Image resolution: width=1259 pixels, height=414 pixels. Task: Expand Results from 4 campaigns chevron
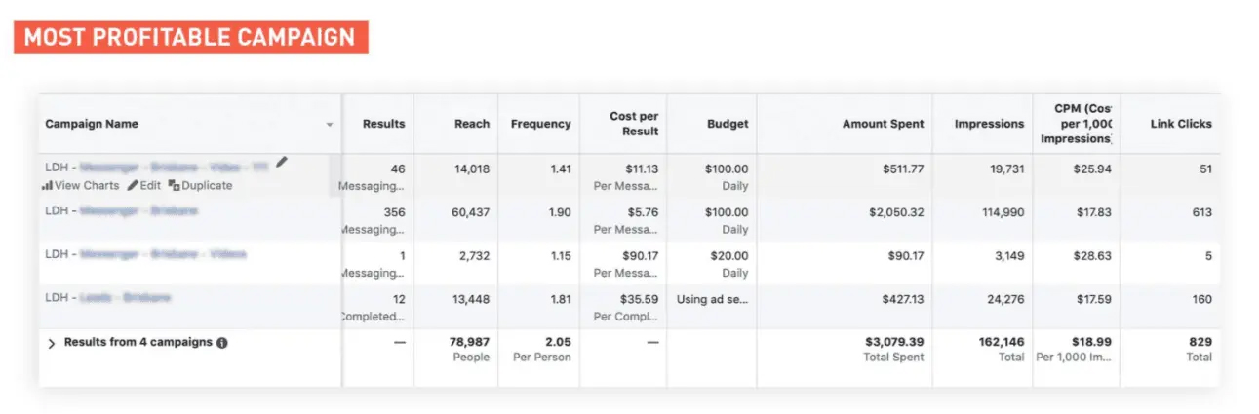[52, 344]
